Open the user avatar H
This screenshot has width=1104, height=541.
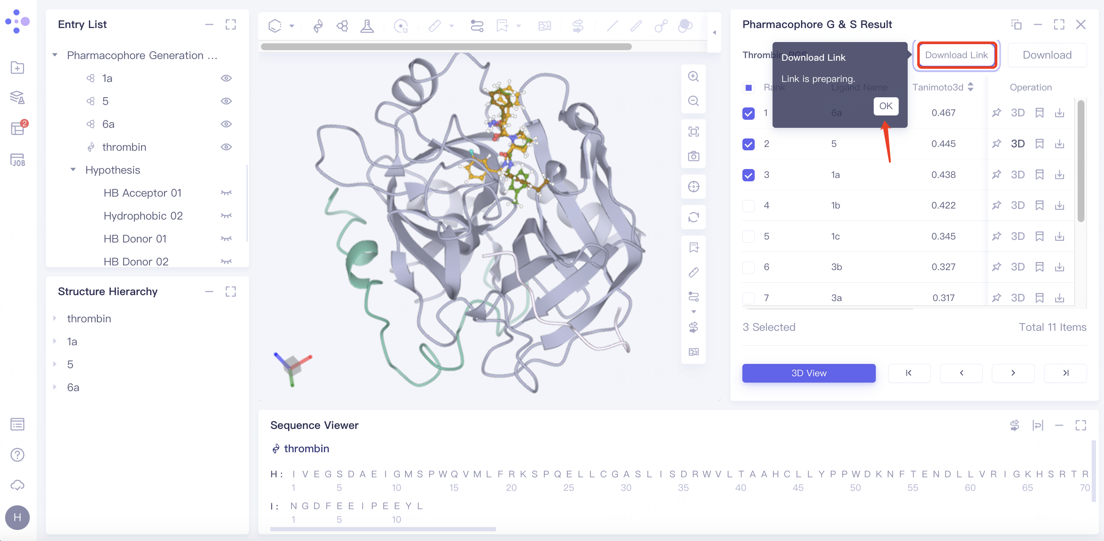click(17, 517)
